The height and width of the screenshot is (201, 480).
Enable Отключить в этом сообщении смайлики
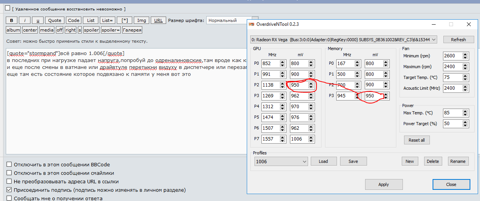[x=9, y=173]
